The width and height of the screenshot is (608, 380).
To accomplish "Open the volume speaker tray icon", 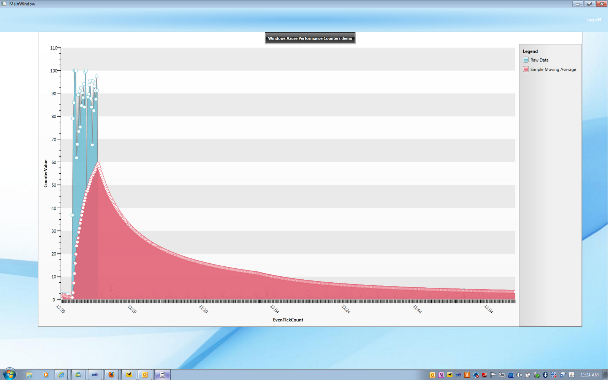I will pyautogui.click(x=519, y=375).
